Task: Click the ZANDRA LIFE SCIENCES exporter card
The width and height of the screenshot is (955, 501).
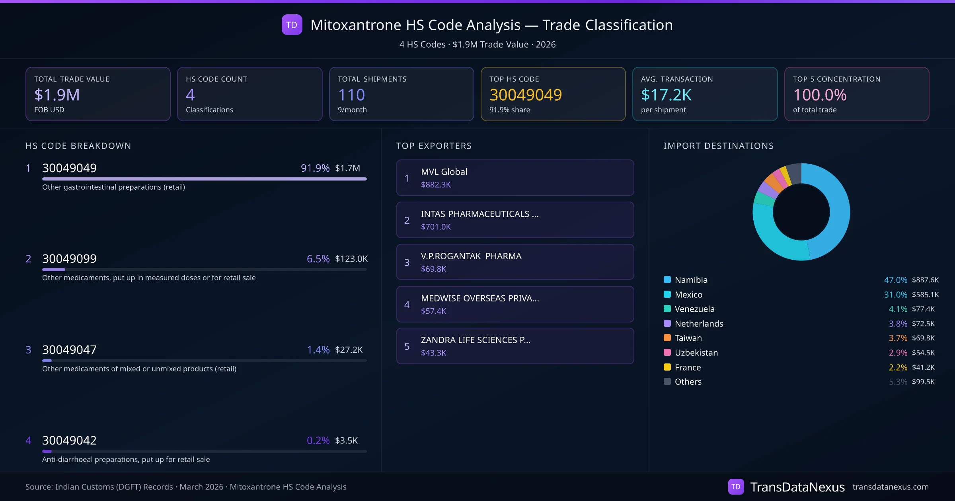Action: click(515, 346)
